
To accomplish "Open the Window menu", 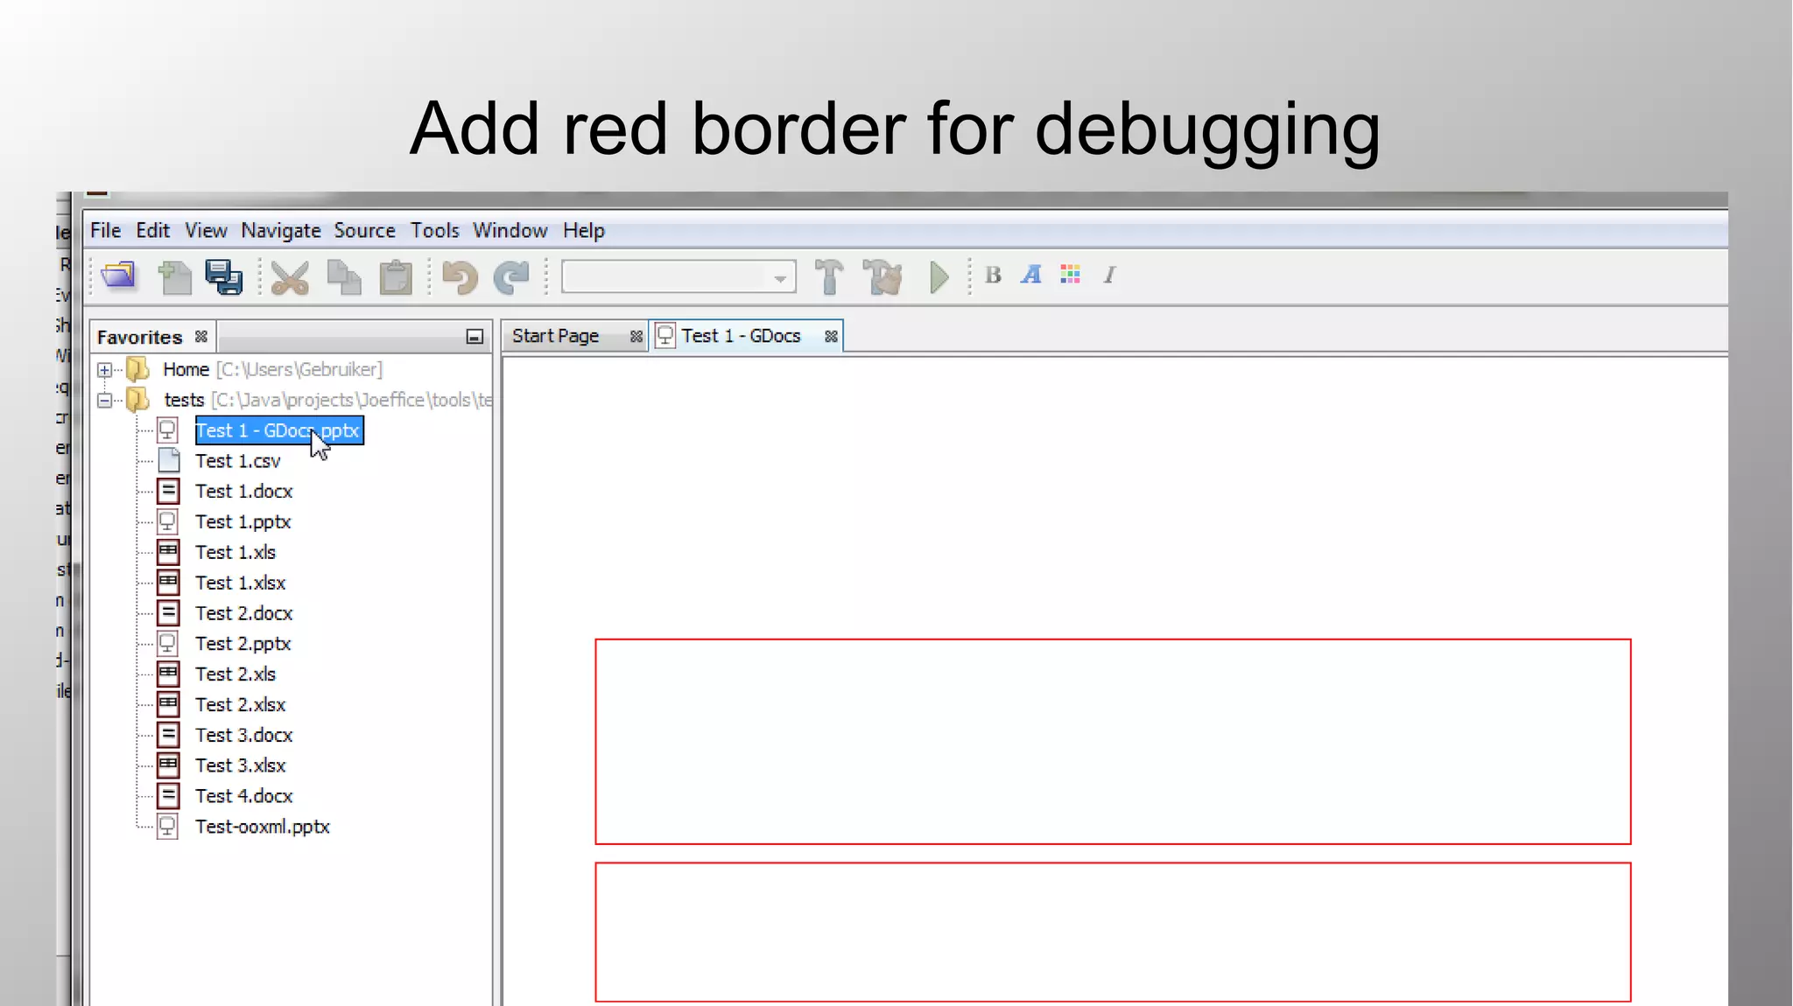I will [x=510, y=230].
